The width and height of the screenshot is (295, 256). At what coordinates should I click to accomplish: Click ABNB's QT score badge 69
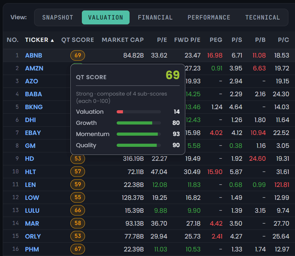point(78,55)
